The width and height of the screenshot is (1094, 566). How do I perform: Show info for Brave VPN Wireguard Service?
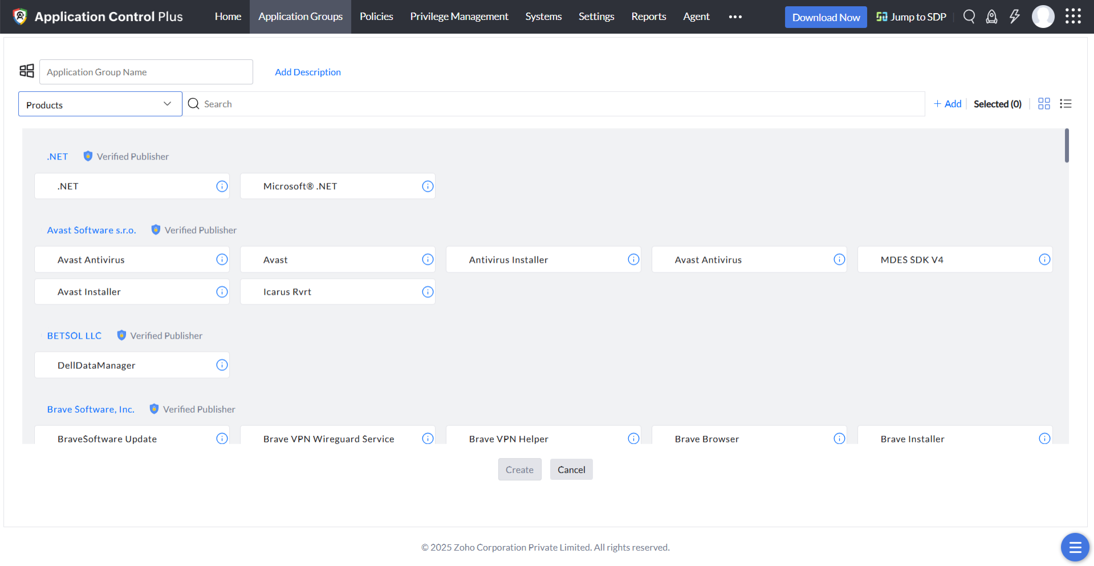pyautogui.click(x=428, y=438)
